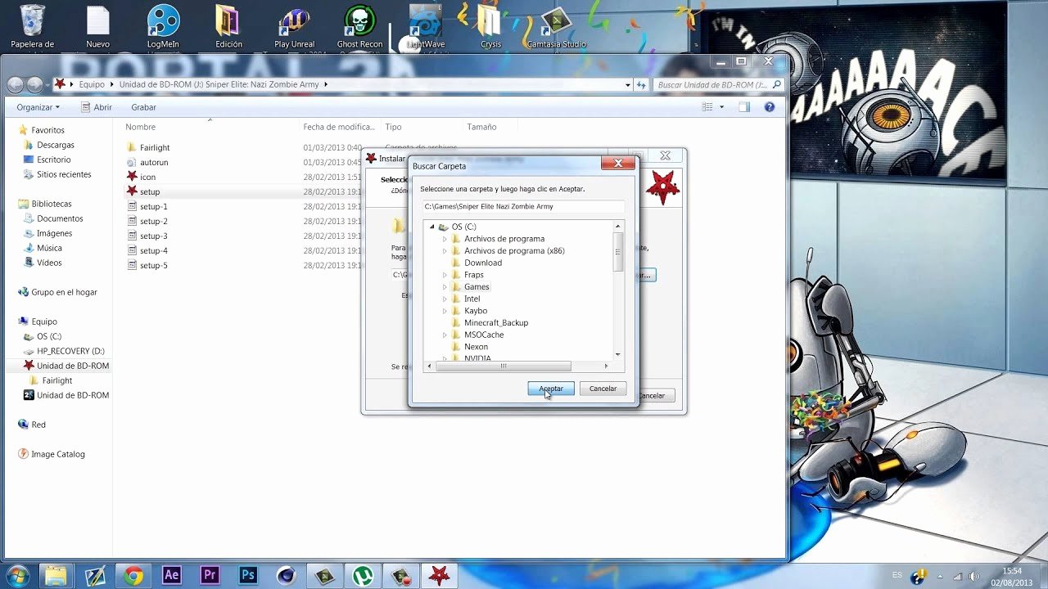1048x589 pixels.
Task: Click the red star installer taskbar icon
Action: [440, 576]
